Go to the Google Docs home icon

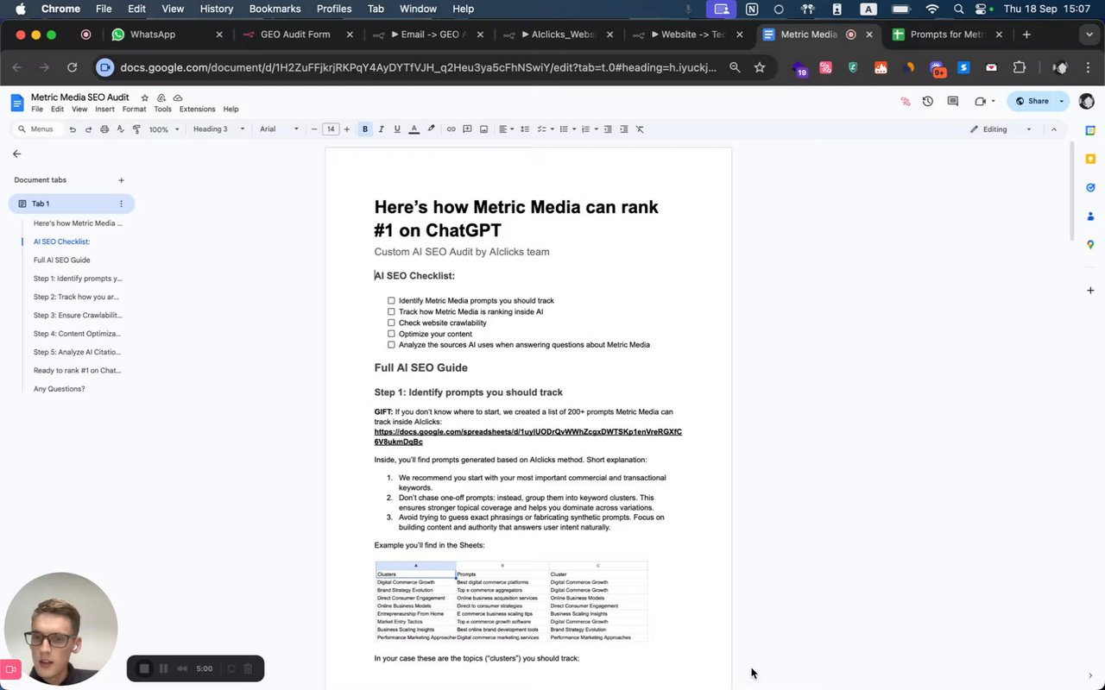pyautogui.click(x=16, y=103)
